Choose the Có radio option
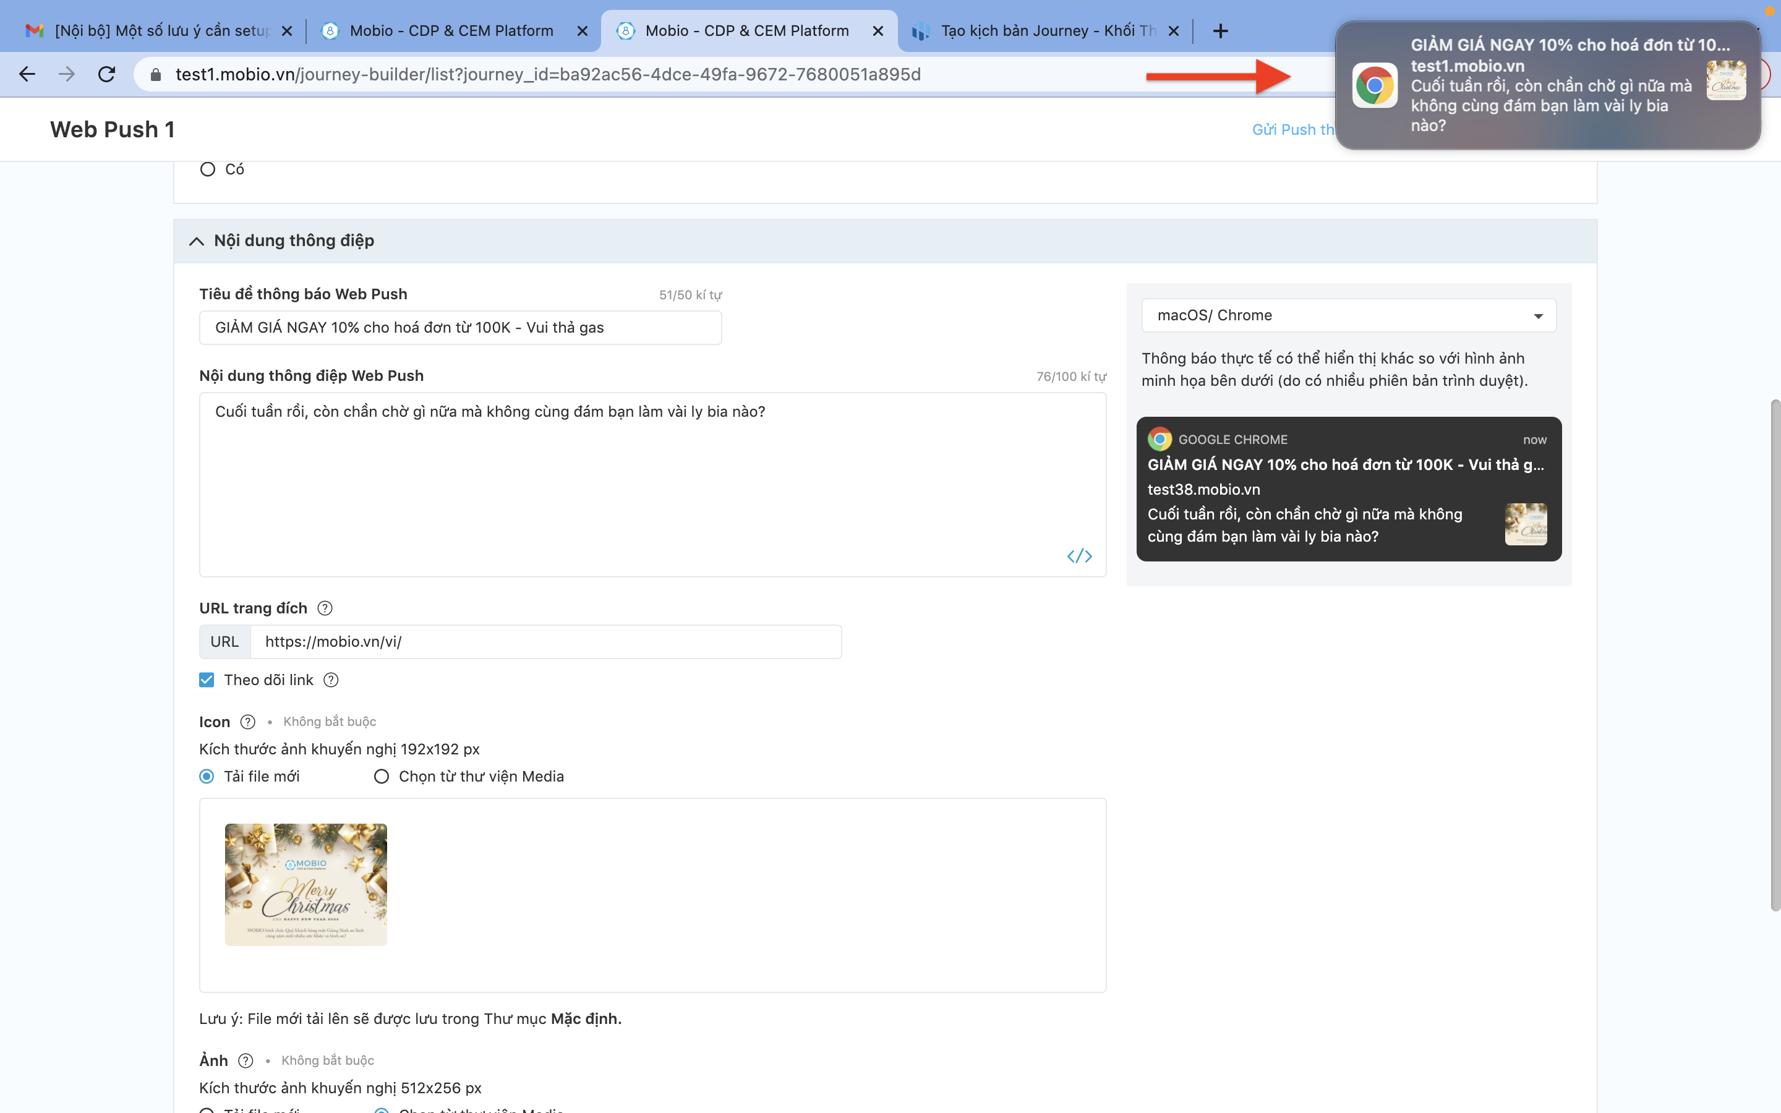The height and width of the screenshot is (1113, 1781). pos(208,169)
